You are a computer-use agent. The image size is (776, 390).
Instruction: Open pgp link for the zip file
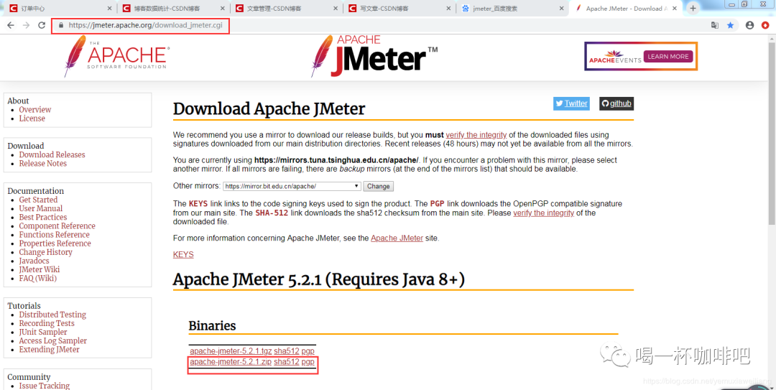tap(308, 362)
